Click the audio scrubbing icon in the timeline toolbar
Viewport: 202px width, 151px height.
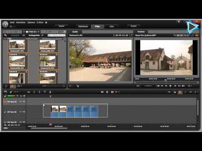(x=191, y=92)
